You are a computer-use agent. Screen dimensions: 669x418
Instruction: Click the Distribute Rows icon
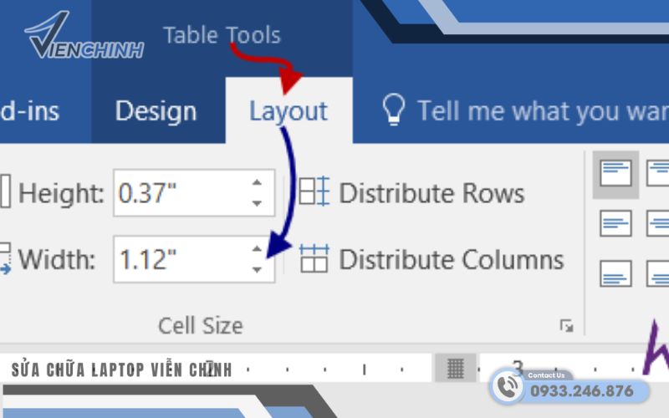pyautogui.click(x=314, y=191)
